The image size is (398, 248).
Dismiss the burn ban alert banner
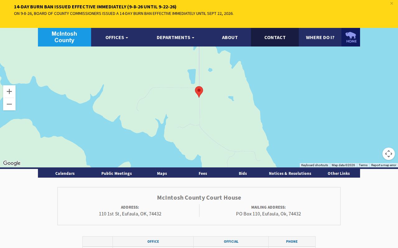[391, 3]
